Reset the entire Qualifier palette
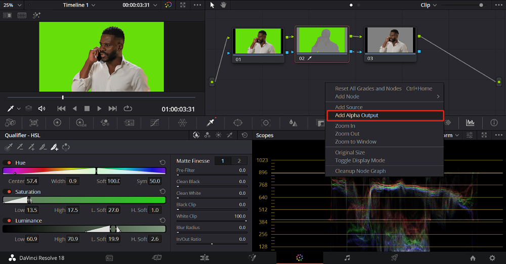Viewport: 506px width, 264px height. point(244,135)
